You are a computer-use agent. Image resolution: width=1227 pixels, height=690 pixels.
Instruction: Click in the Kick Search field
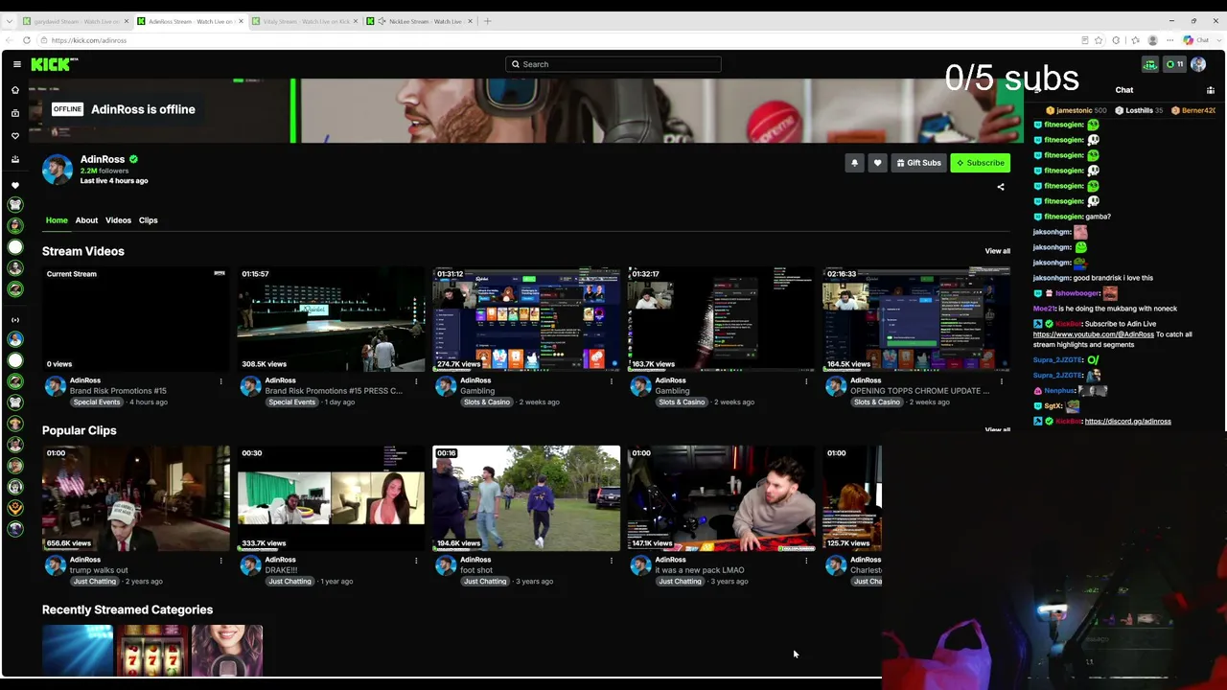click(x=613, y=64)
